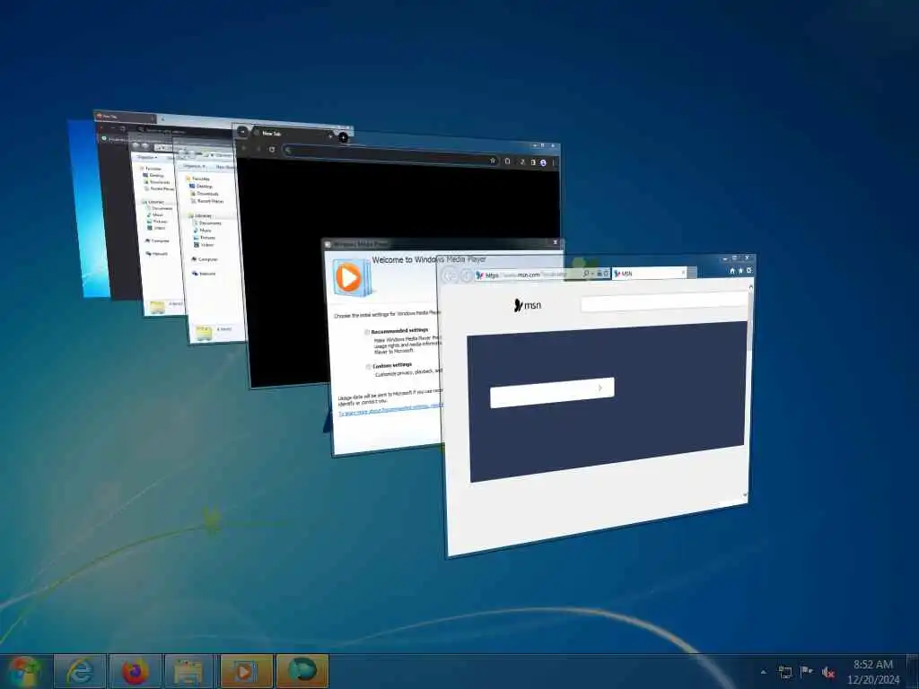Screen dimensions: 919x689
Task: Click the MSN page scrollbar up arrow
Action: [x=751, y=286]
